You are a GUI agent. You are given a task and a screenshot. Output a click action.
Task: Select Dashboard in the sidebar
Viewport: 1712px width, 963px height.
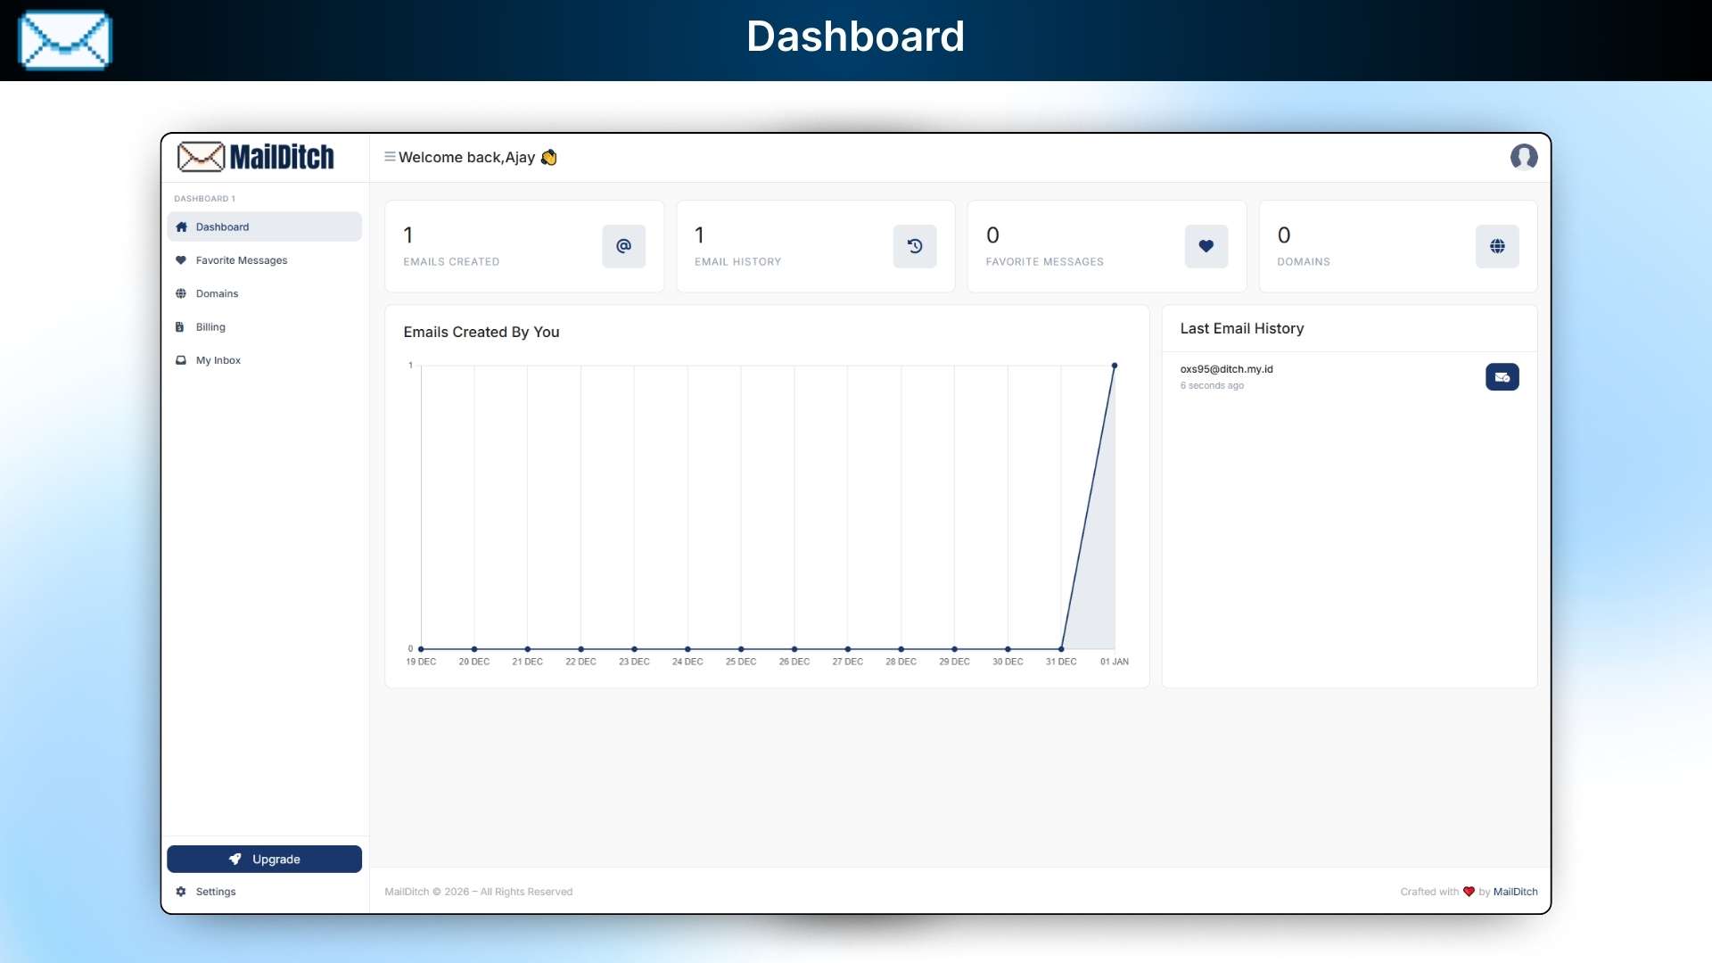click(x=222, y=227)
